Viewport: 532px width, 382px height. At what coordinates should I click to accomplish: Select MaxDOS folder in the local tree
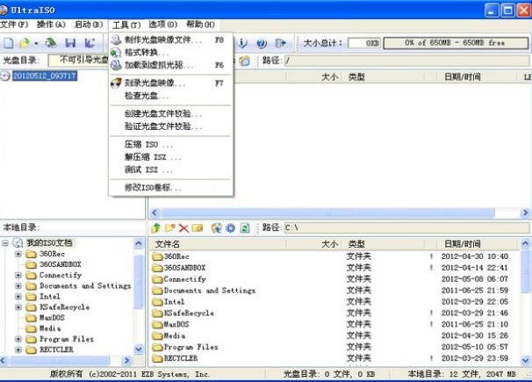(52, 318)
